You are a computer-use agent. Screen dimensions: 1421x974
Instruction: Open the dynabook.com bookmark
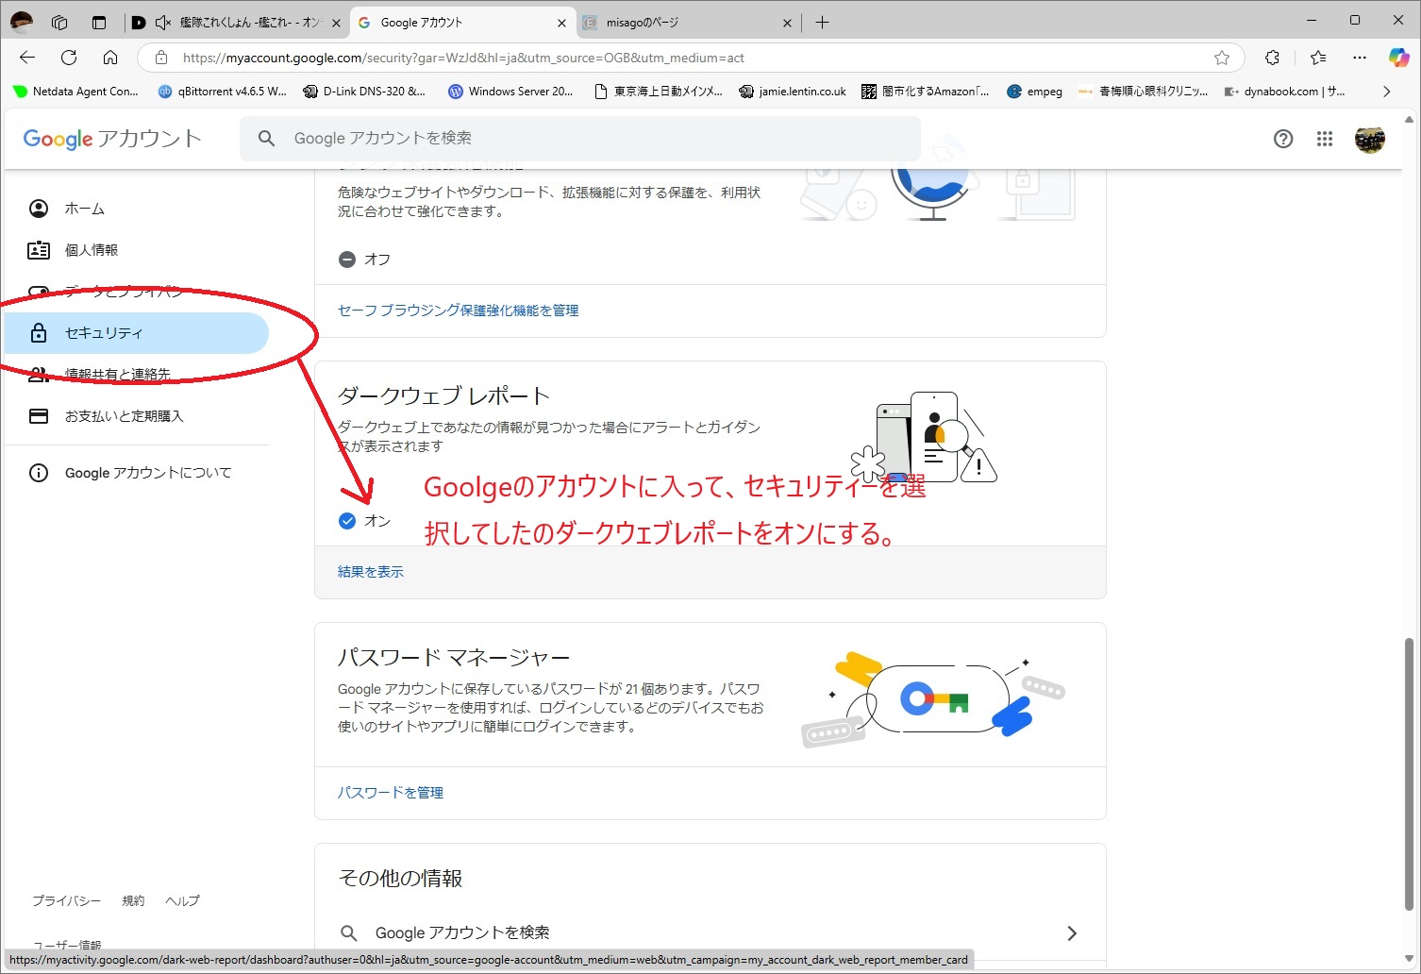(x=1284, y=92)
